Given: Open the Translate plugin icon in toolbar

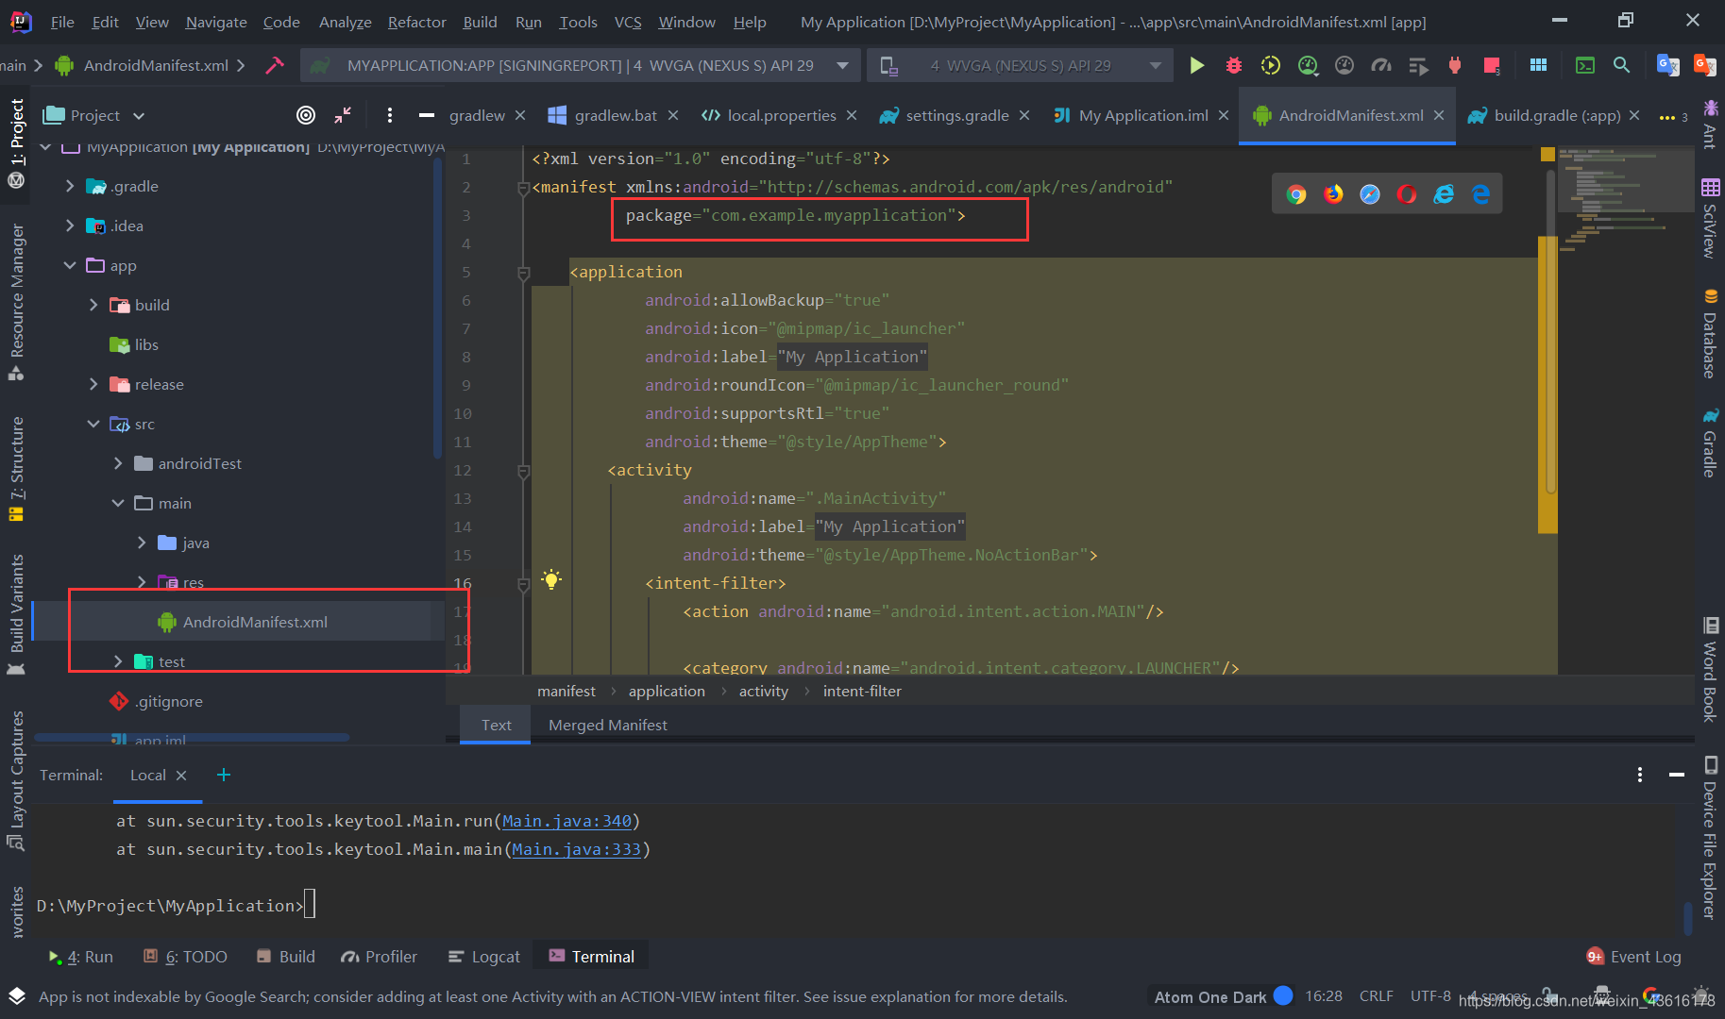Looking at the screenshot, I should 1667,65.
